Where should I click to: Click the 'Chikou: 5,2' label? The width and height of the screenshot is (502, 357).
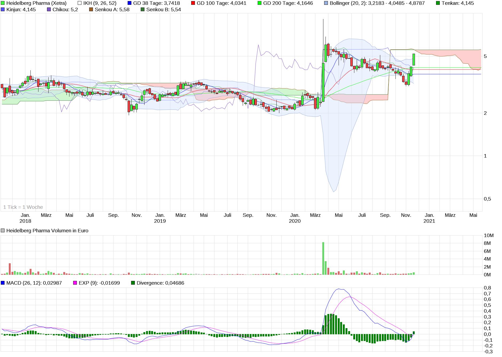pos(65,10)
